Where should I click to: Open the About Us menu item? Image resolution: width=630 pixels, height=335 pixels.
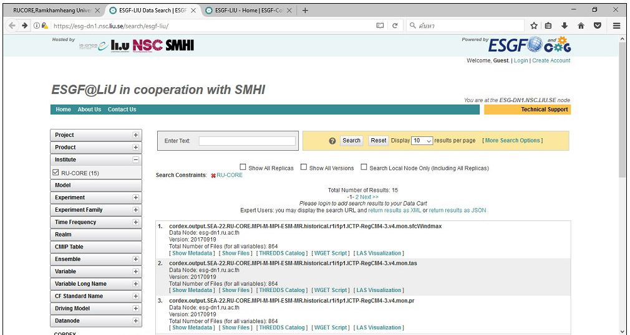tap(89, 110)
